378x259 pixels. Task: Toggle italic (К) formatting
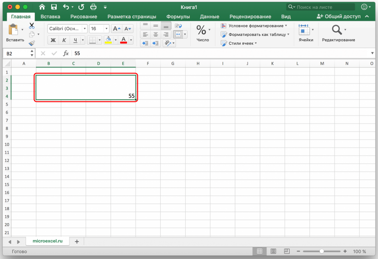click(x=64, y=40)
